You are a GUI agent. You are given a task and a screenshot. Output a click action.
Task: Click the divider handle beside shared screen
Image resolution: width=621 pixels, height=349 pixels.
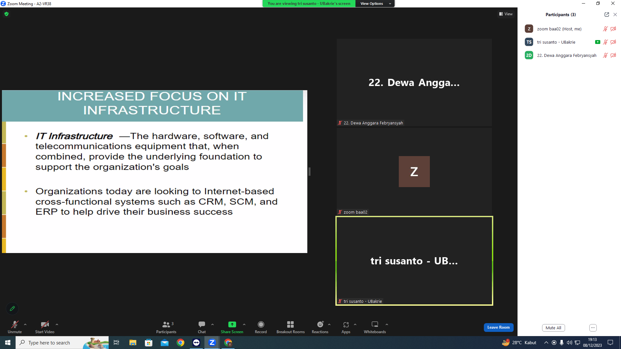tap(310, 172)
